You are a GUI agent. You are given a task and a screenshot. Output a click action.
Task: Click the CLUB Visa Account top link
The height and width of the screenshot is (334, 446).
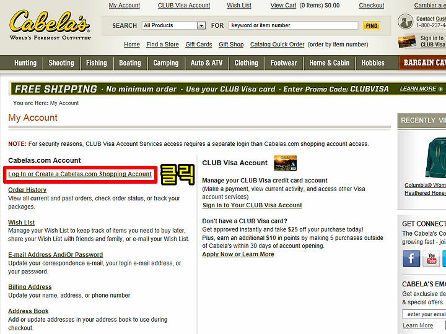click(184, 6)
